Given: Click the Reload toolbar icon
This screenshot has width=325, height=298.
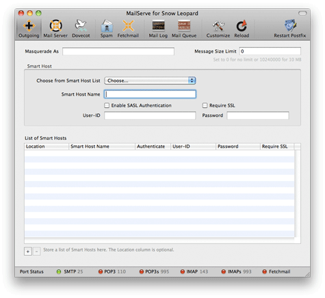Looking at the screenshot, I should pyautogui.click(x=242, y=29).
